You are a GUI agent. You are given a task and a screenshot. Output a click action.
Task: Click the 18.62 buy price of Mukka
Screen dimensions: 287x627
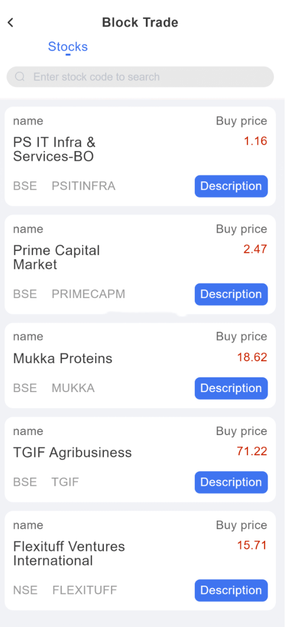pyautogui.click(x=252, y=357)
